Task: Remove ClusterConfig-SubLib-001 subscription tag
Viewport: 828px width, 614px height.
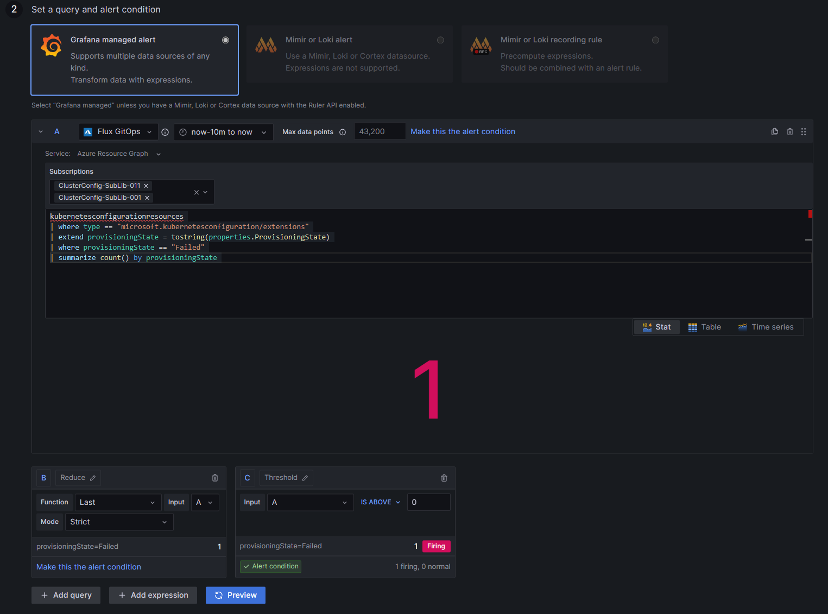Action: (x=147, y=198)
